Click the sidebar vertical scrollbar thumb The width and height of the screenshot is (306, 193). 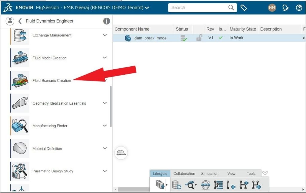[x=111, y=106]
